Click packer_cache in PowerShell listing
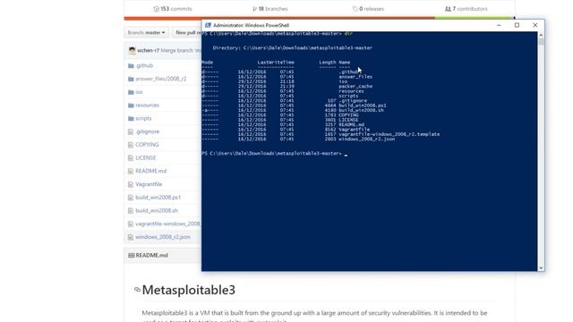Image resolution: width=573 pixels, height=322 pixels. click(355, 87)
